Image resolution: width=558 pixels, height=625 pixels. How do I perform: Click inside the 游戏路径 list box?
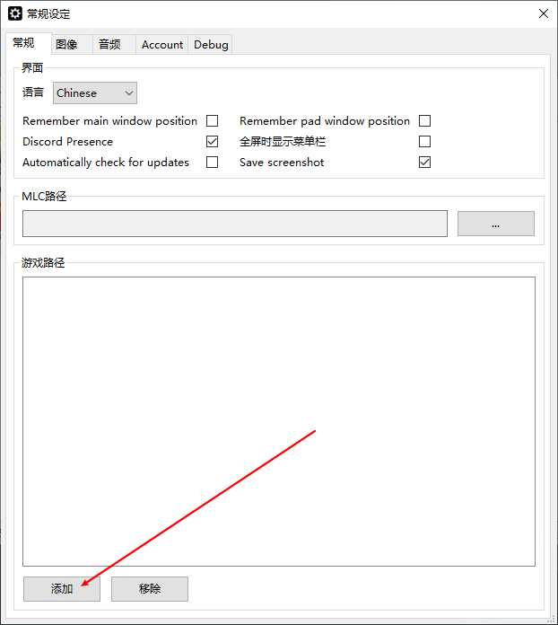(x=279, y=421)
